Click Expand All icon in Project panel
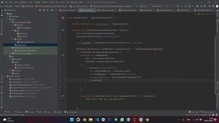This screenshot has height=123, width=219. click(44, 10)
